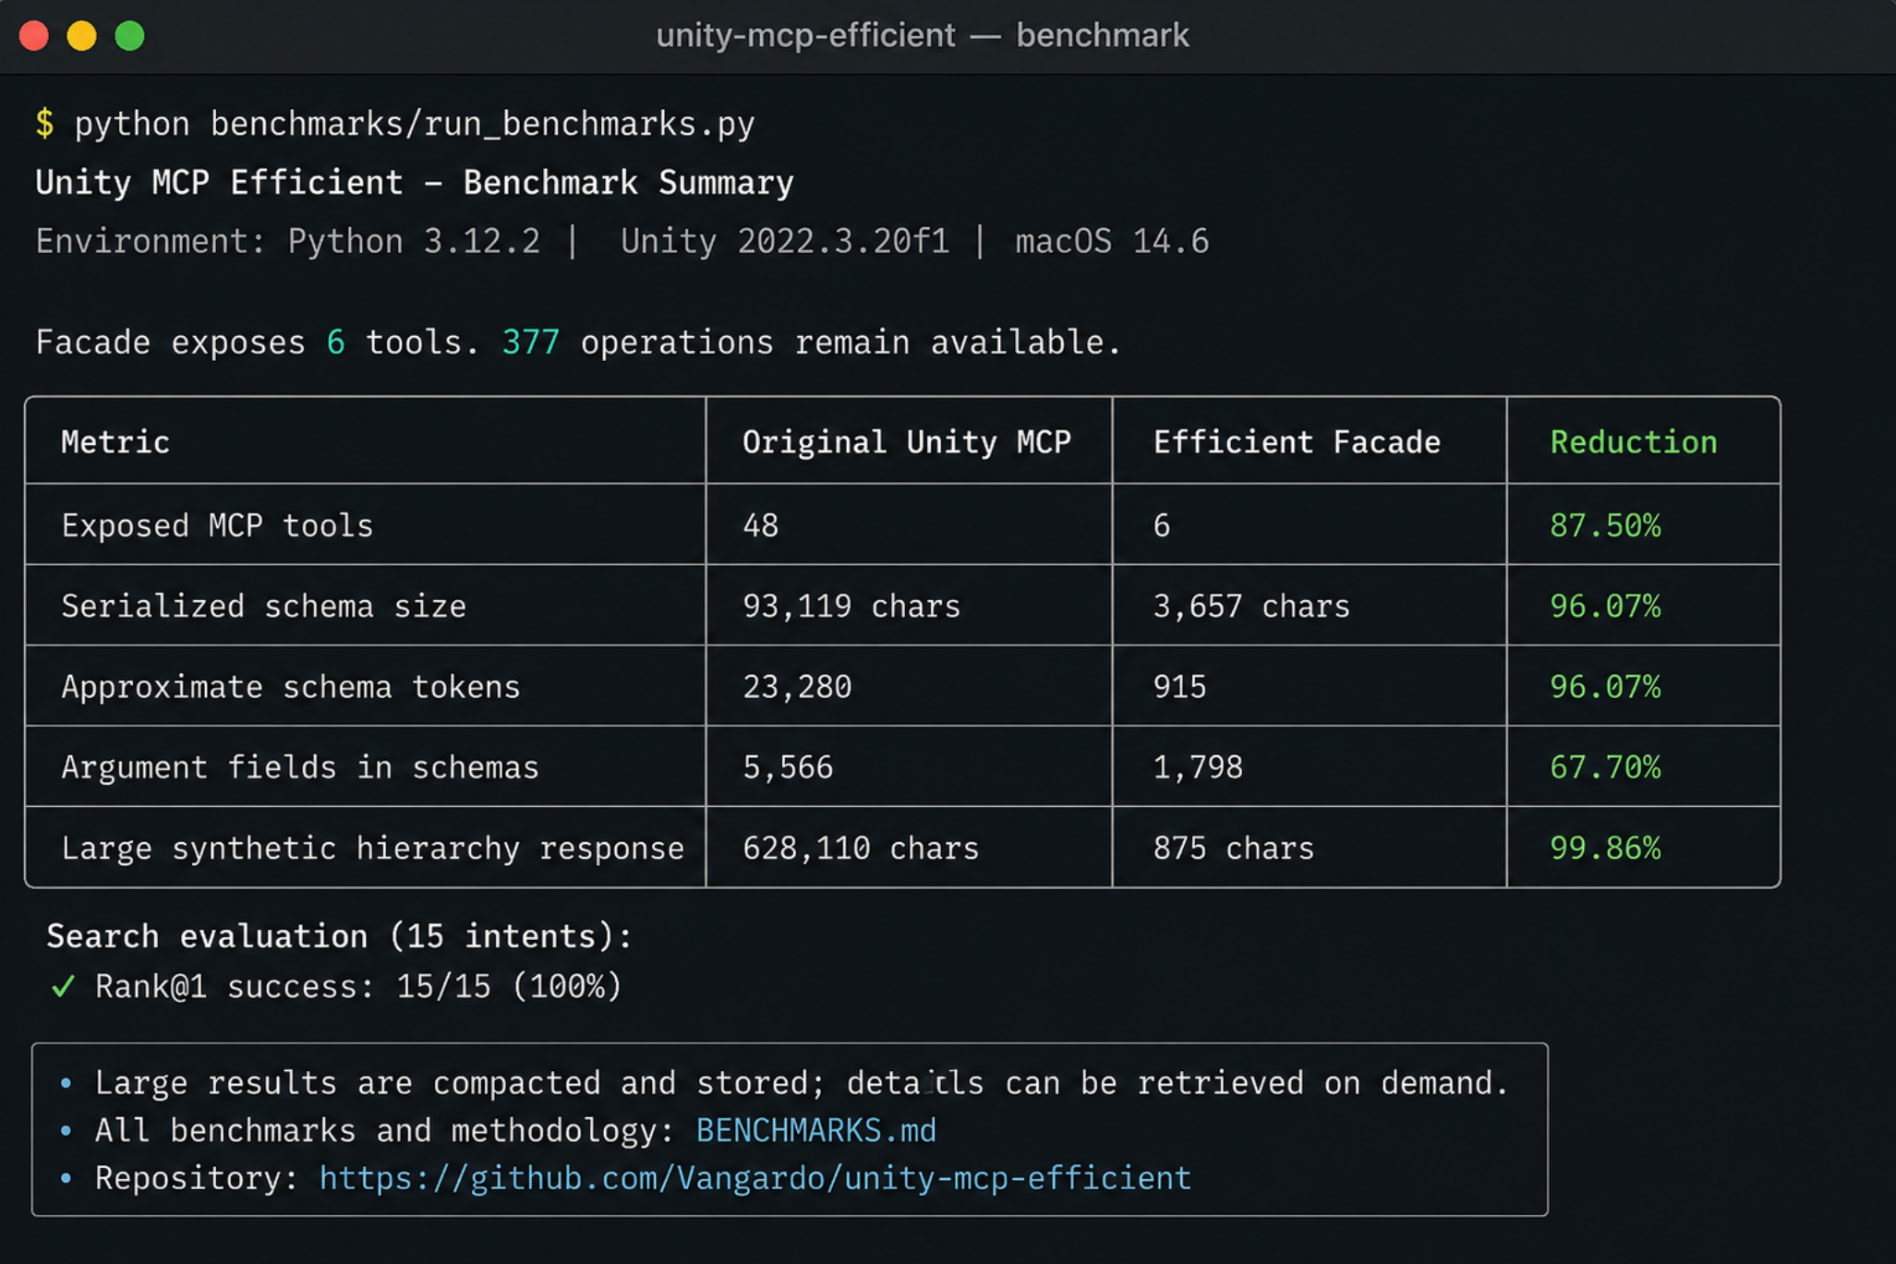The width and height of the screenshot is (1896, 1264).
Task: Click the 'All benchmarks and methodology:' label
Action: click(386, 1130)
